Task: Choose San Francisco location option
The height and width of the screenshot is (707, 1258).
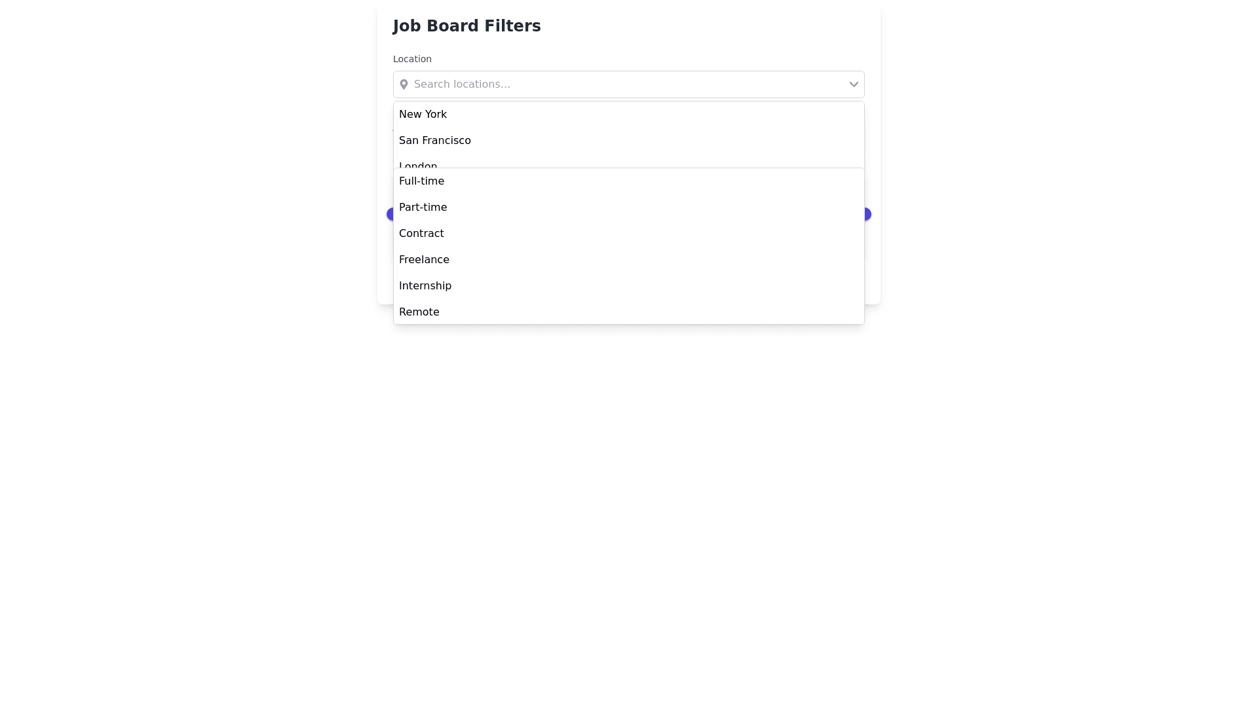Action: (435, 141)
